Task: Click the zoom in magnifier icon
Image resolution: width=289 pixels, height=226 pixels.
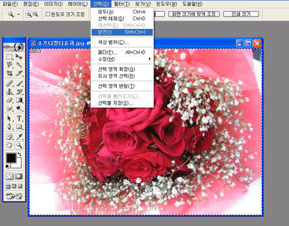Action: pyautogui.click(x=29, y=14)
